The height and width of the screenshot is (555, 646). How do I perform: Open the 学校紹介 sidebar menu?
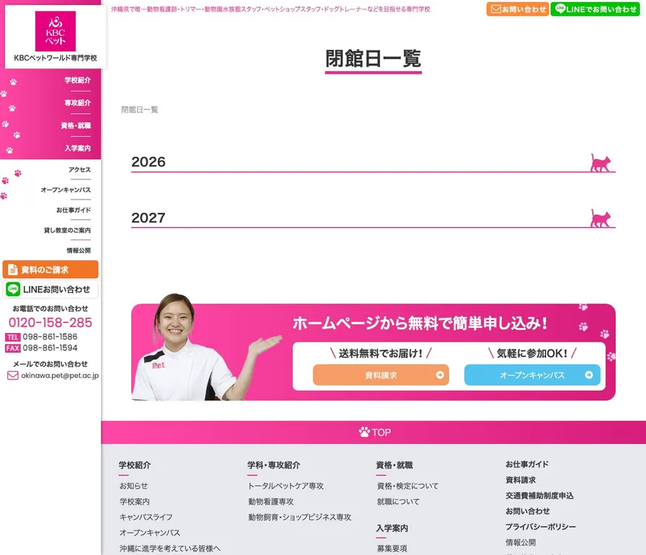(x=77, y=80)
